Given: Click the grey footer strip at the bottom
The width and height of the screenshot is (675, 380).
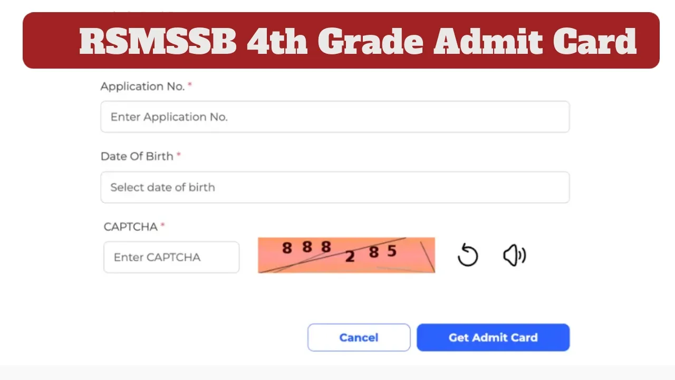Looking at the screenshot, I should tap(337, 373).
